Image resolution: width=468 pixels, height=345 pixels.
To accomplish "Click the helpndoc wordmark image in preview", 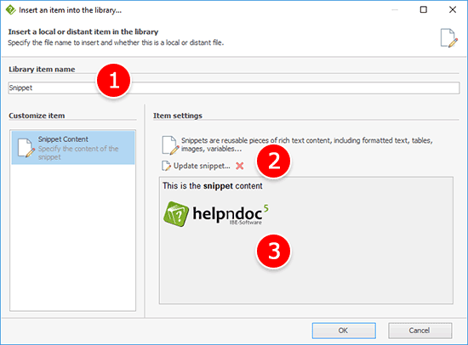I will tap(231, 214).
